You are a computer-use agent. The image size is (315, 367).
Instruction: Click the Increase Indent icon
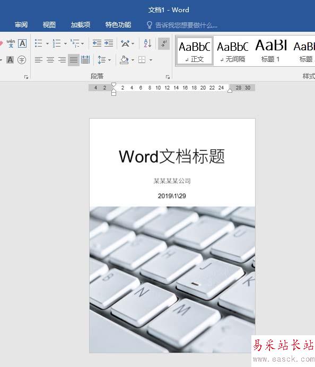[x=109, y=43]
